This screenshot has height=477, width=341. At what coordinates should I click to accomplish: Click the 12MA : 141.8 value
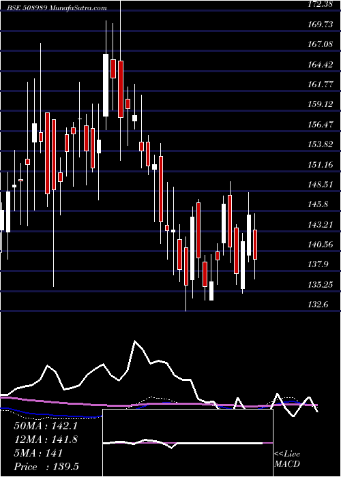(46, 440)
